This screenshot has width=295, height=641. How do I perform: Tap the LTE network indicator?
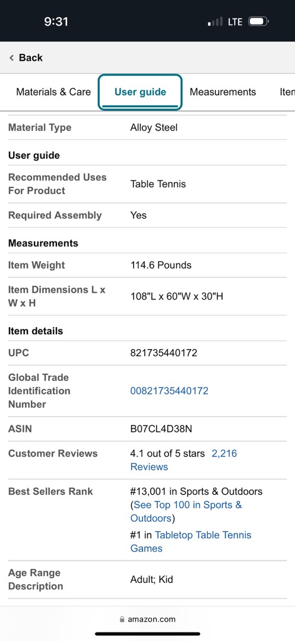click(235, 21)
